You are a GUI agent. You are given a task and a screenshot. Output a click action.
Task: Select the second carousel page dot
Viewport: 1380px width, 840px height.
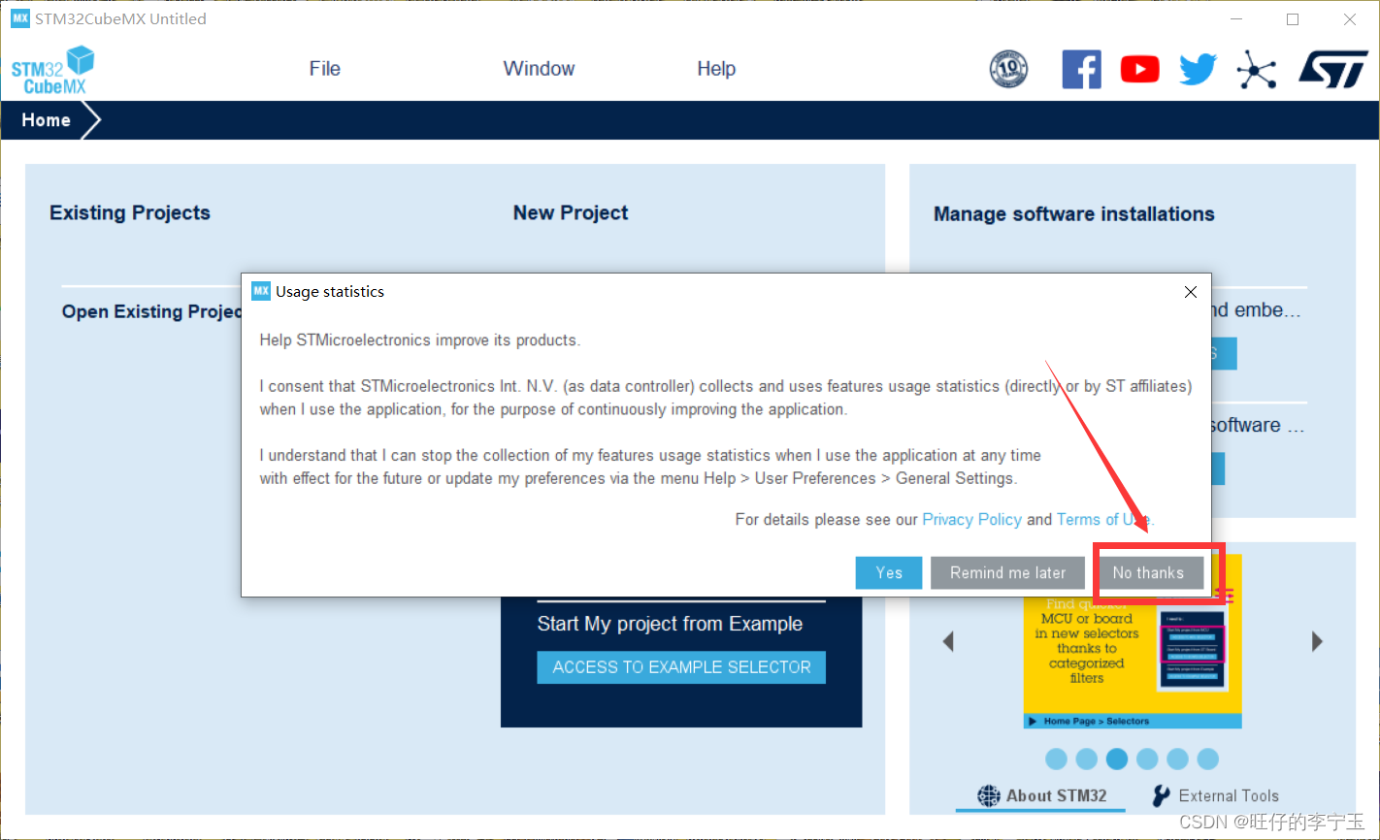tap(1087, 759)
